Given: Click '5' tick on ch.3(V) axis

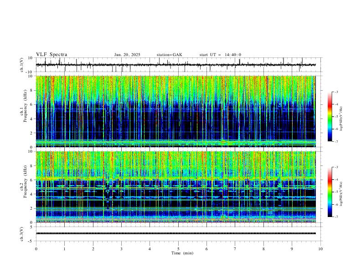Looking at the screenshot, I should click(32, 227).
